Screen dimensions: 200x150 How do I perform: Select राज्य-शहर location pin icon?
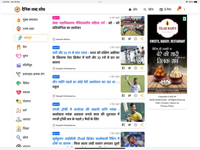[18, 29]
